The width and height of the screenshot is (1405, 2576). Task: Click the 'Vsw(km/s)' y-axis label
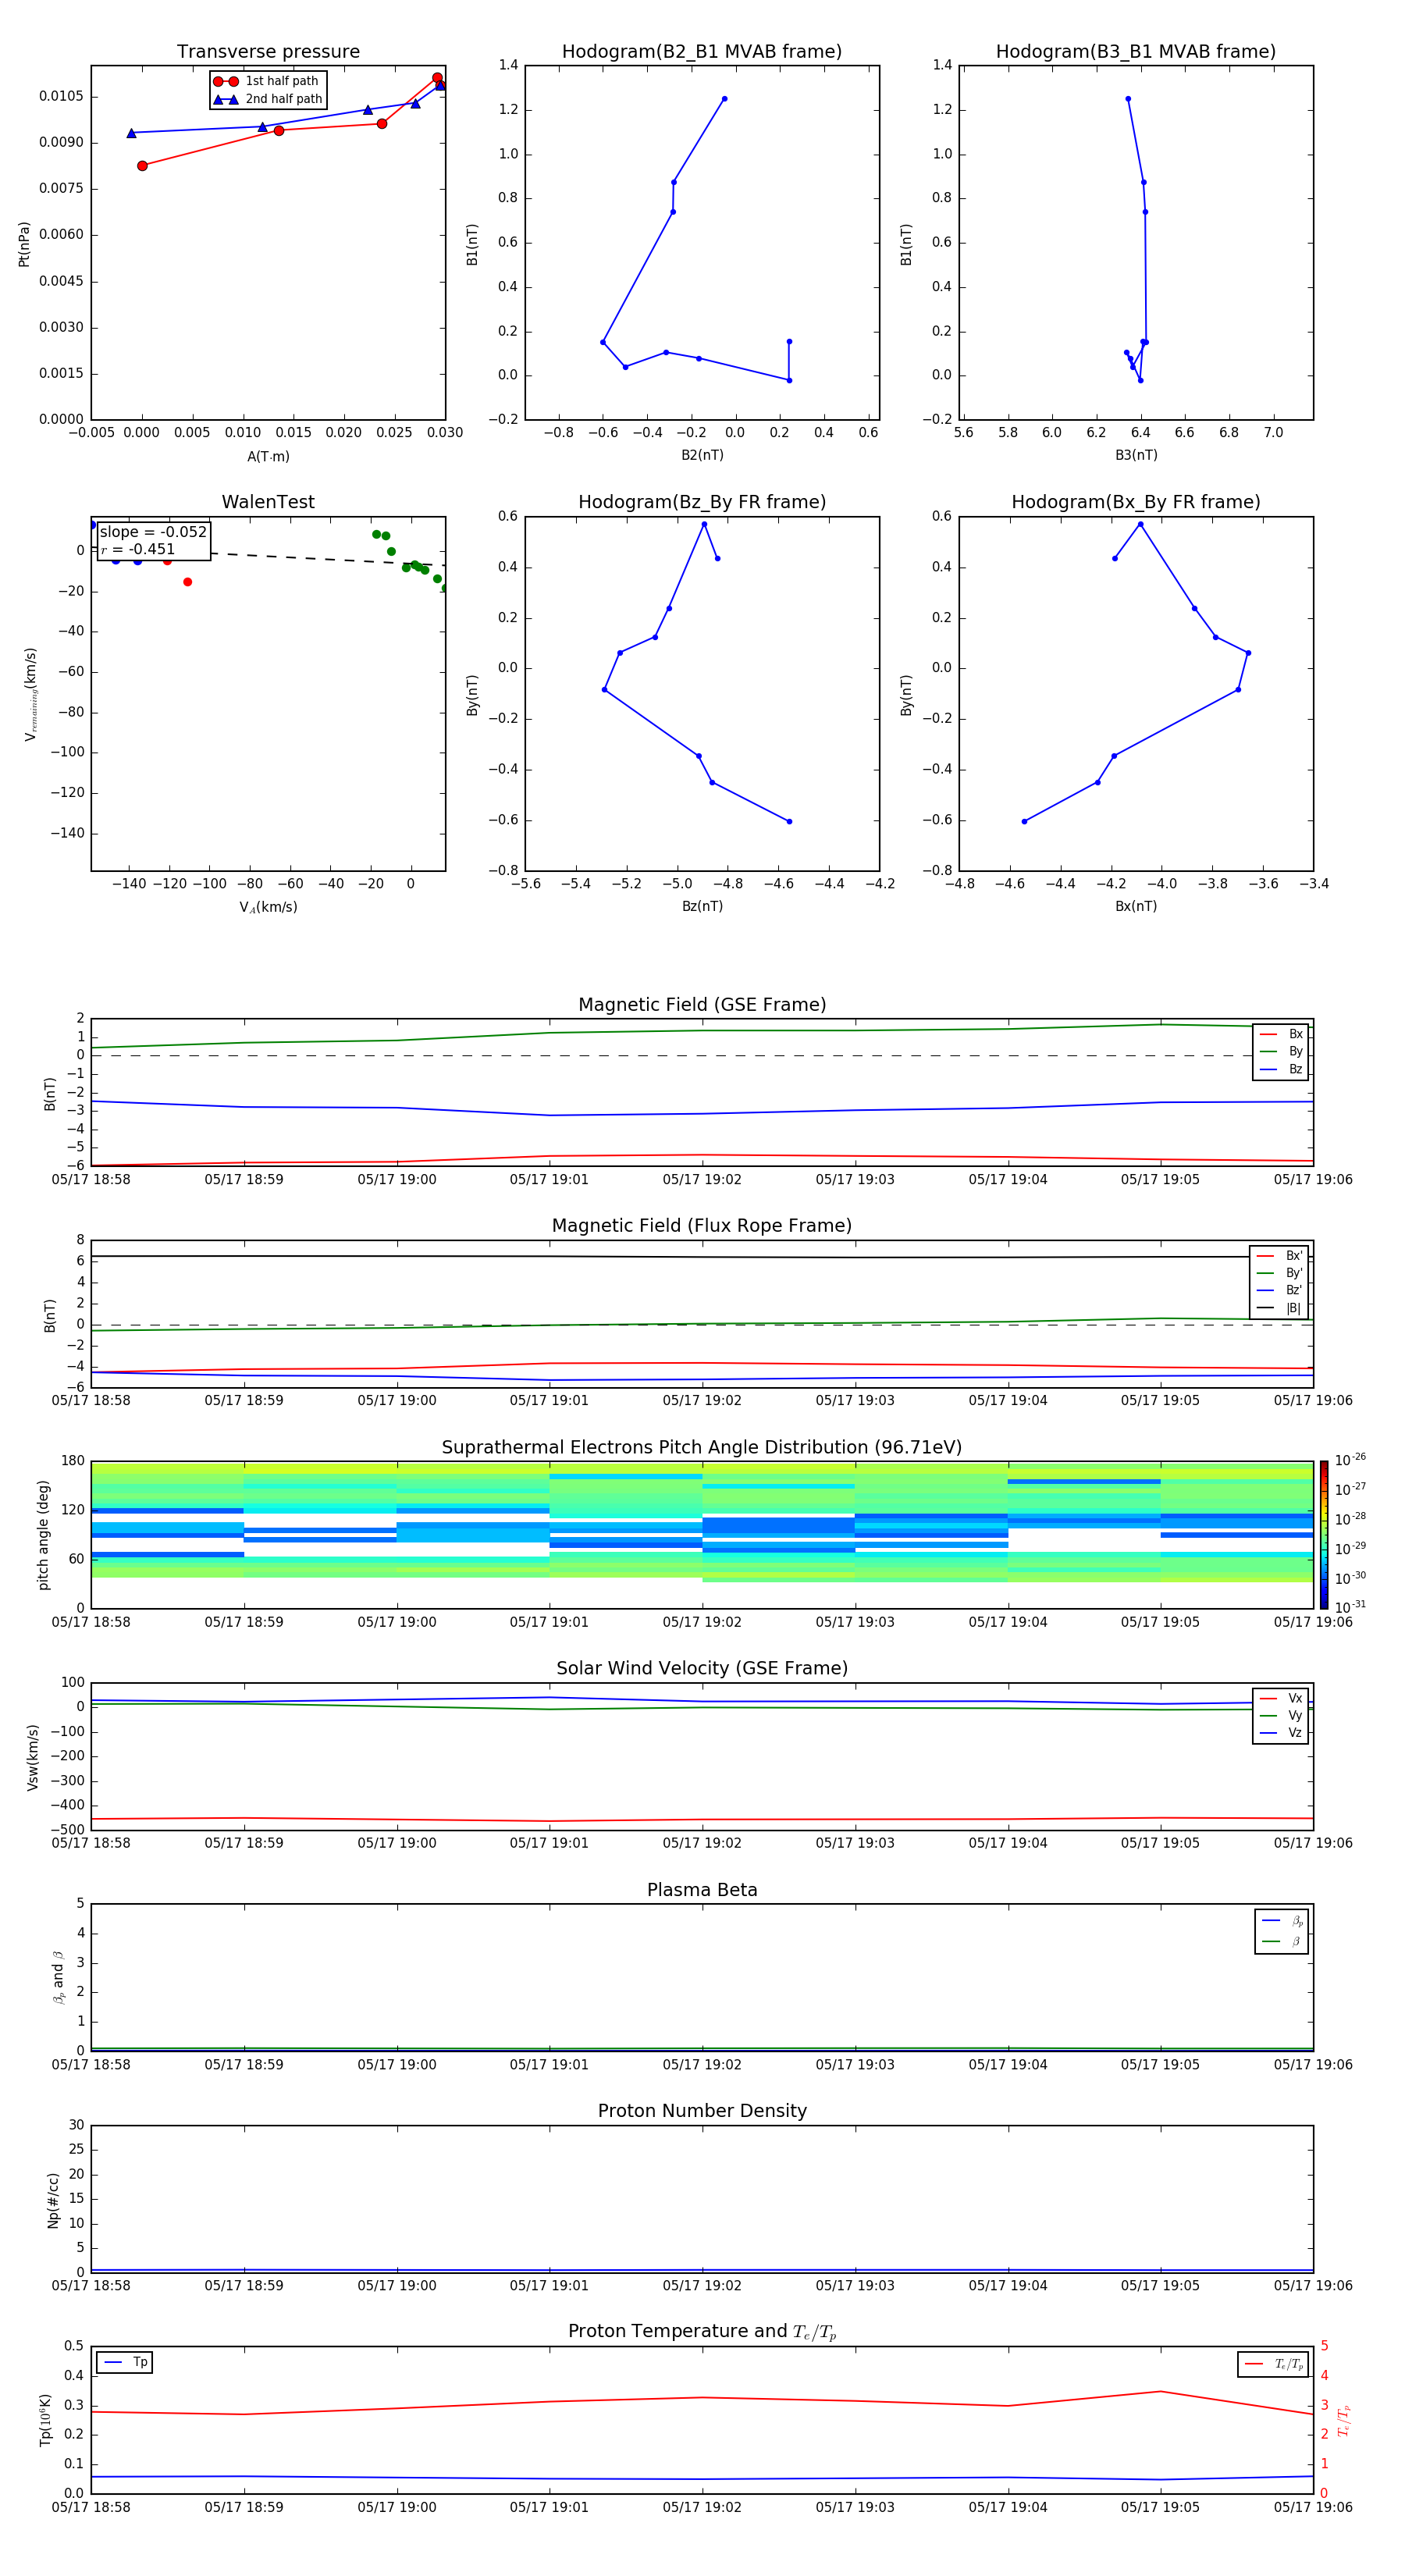33,1757
